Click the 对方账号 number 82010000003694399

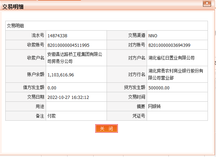169,45
